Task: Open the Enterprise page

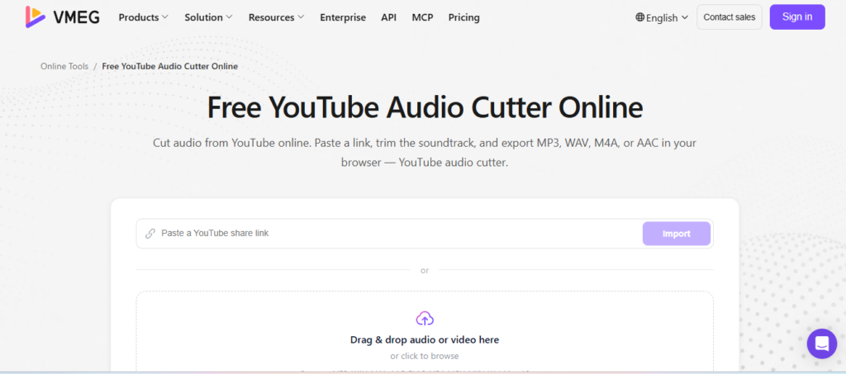Action: [x=343, y=17]
